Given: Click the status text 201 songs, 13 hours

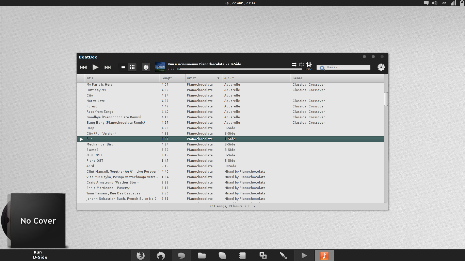Looking at the screenshot, I should point(232,206).
